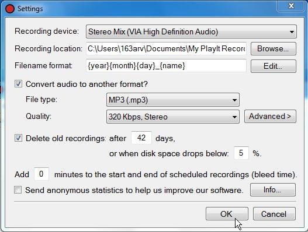Enable Send anonymous statistics checkbox

18,189
